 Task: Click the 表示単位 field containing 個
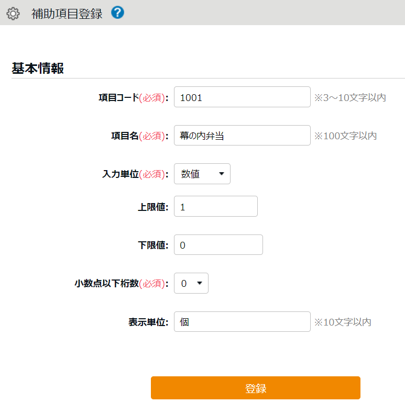[242, 322]
